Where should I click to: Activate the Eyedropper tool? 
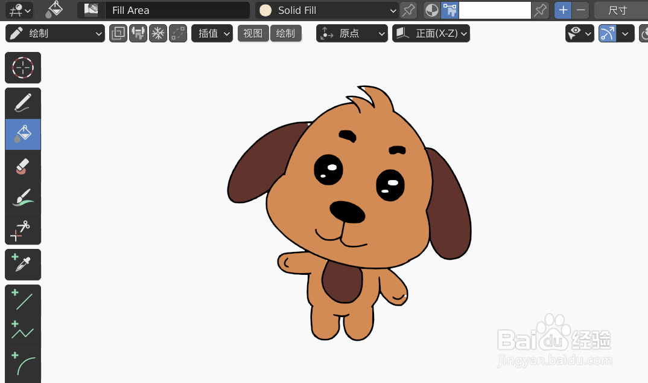[23, 265]
